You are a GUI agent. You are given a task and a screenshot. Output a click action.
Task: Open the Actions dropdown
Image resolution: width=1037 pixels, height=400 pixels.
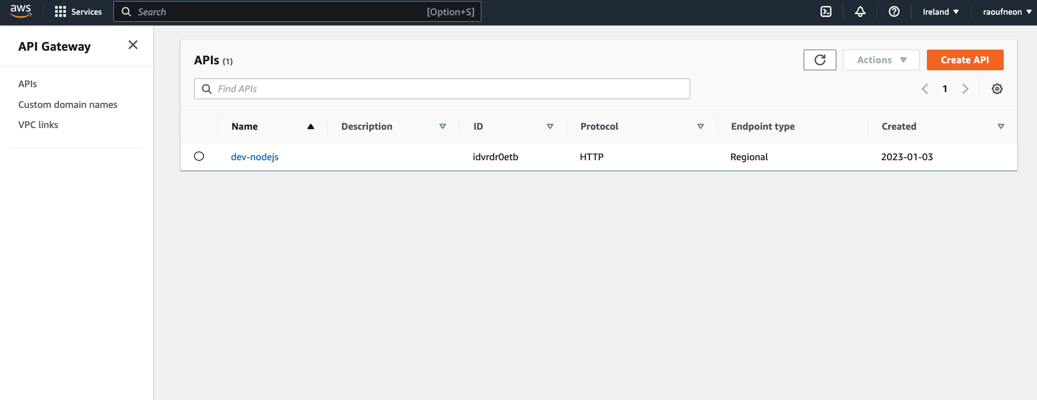[881, 60]
